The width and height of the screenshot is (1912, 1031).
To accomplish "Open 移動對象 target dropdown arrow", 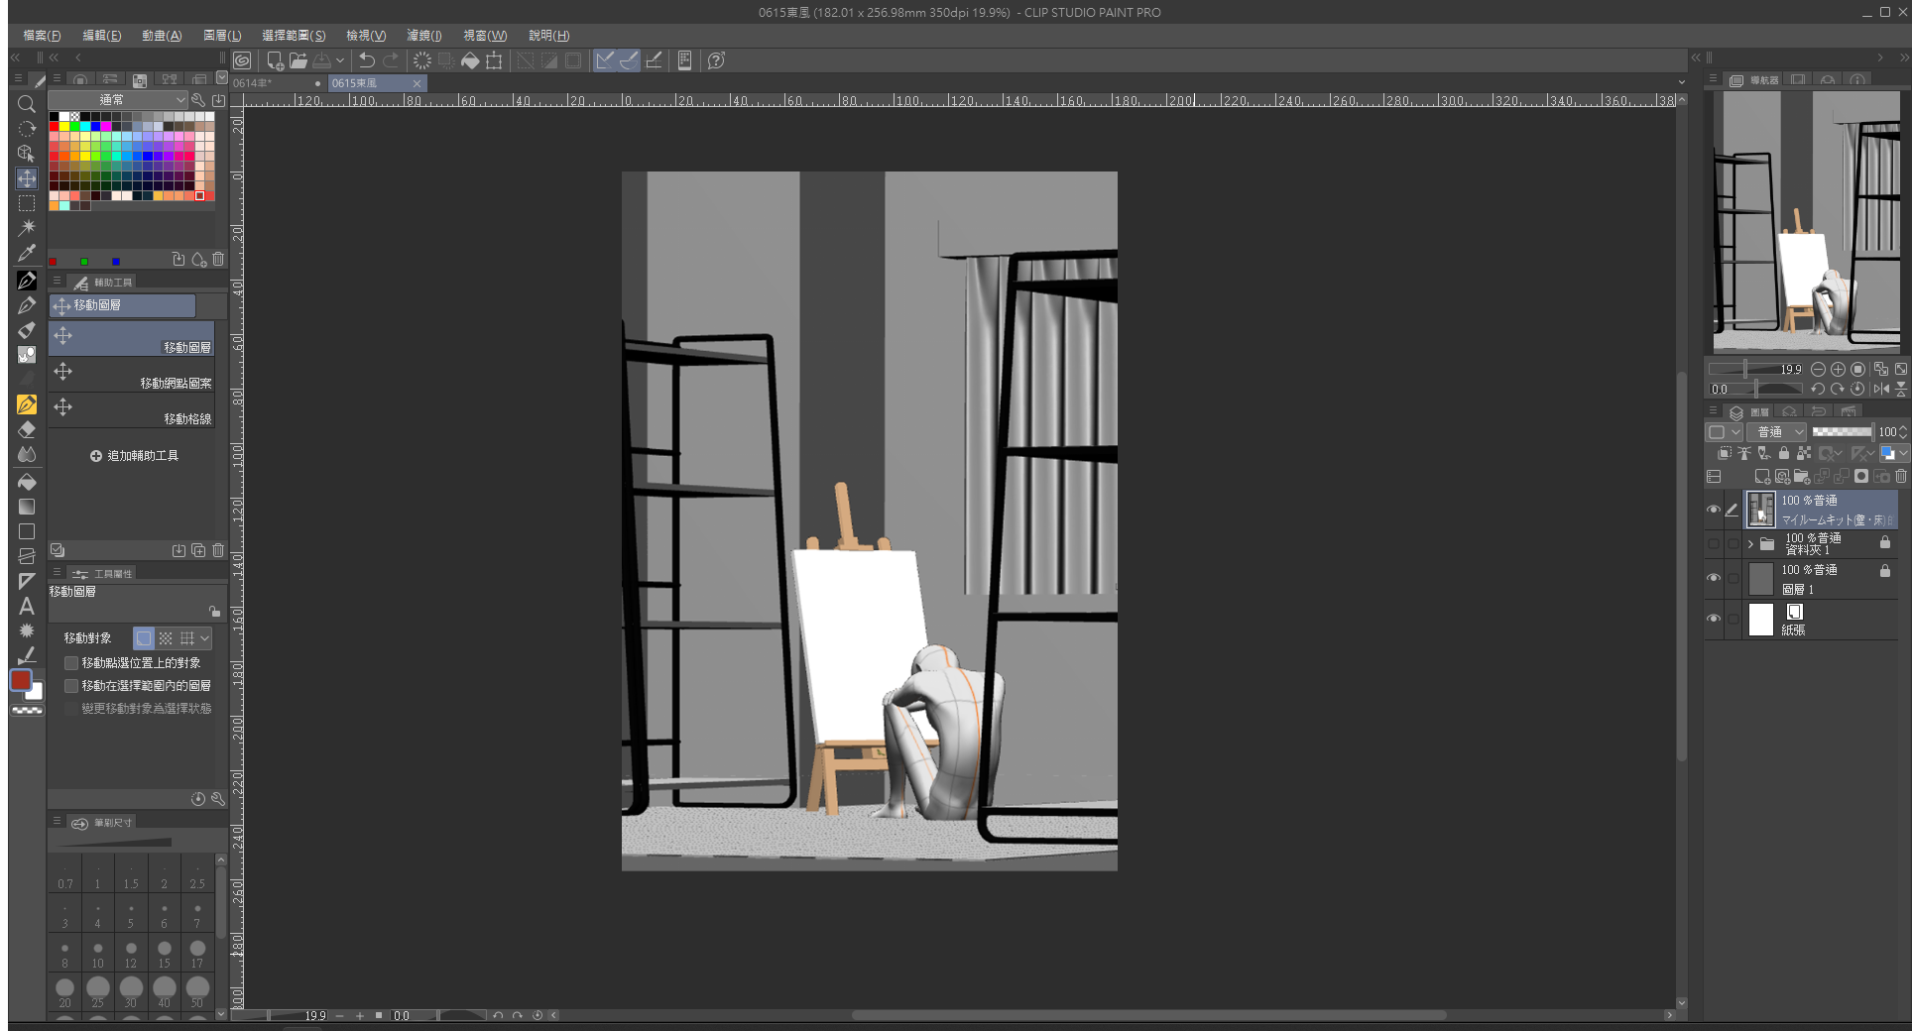I will click(205, 638).
